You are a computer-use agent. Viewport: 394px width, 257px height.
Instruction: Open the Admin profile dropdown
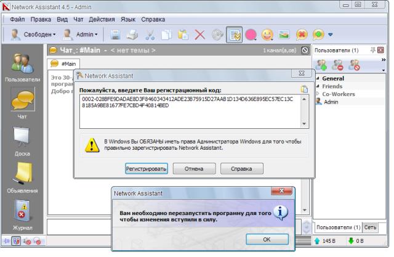coord(80,35)
